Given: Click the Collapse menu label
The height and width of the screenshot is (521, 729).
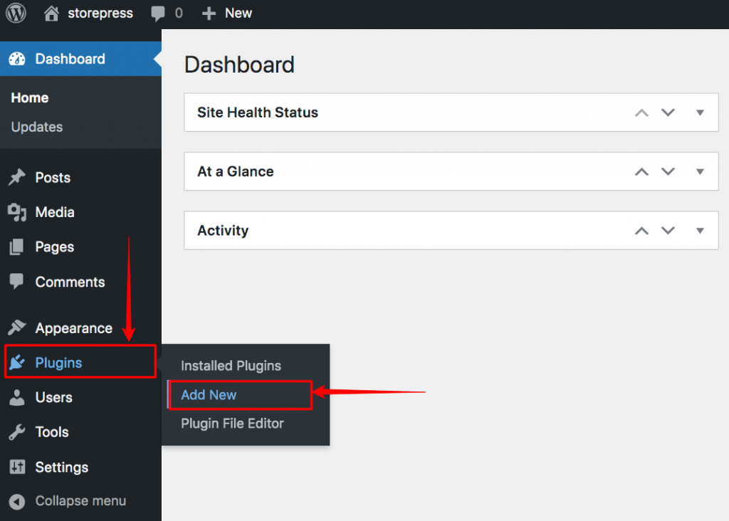Looking at the screenshot, I should (80, 501).
